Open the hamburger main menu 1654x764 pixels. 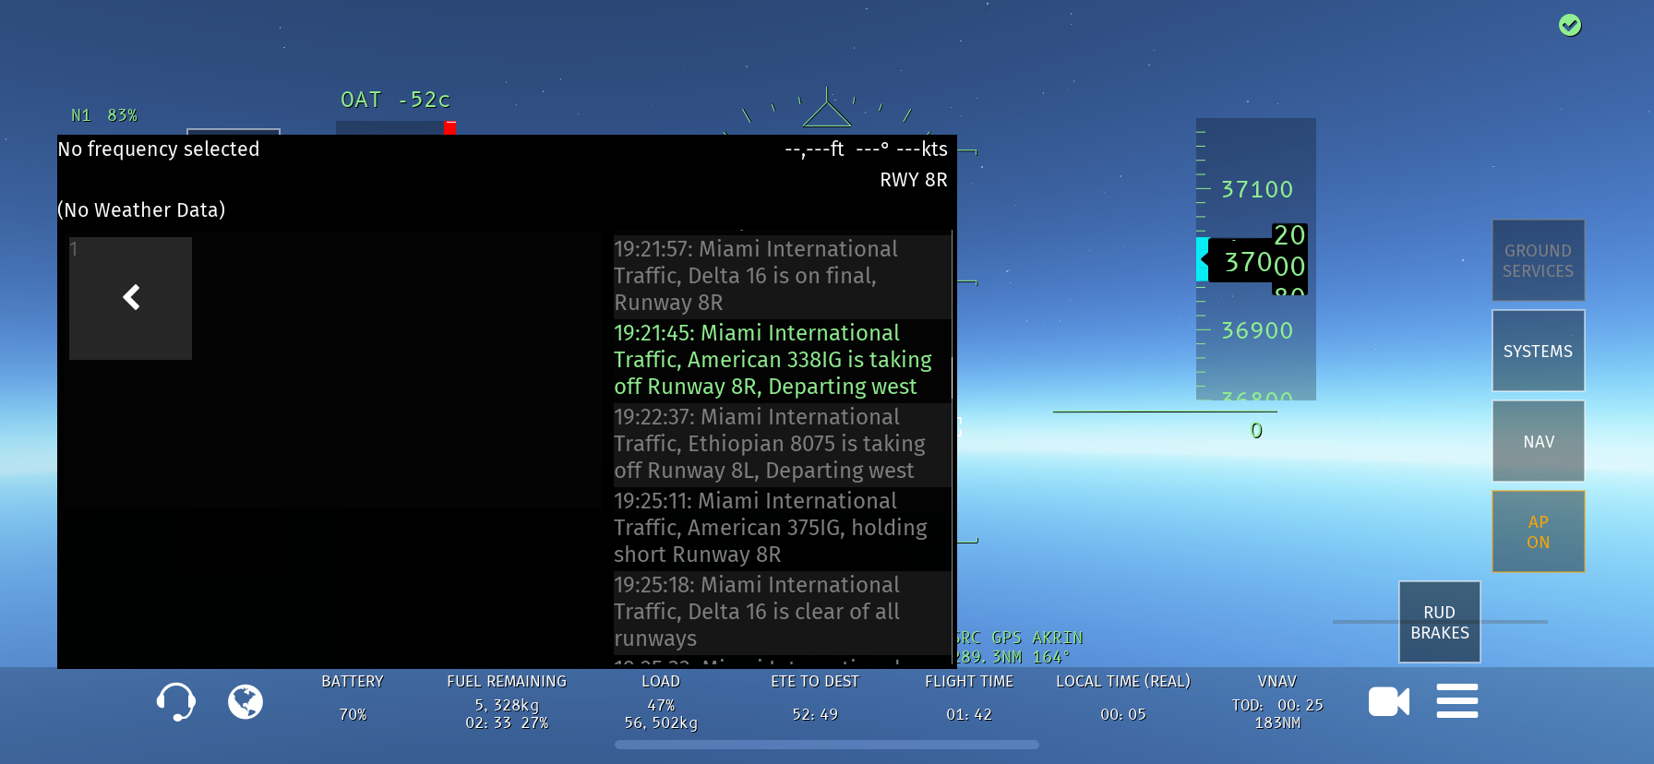tap(1457, 701)
